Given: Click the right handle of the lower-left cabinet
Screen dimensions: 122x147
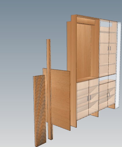Looking at the screenshot, I should click(90, 97).
